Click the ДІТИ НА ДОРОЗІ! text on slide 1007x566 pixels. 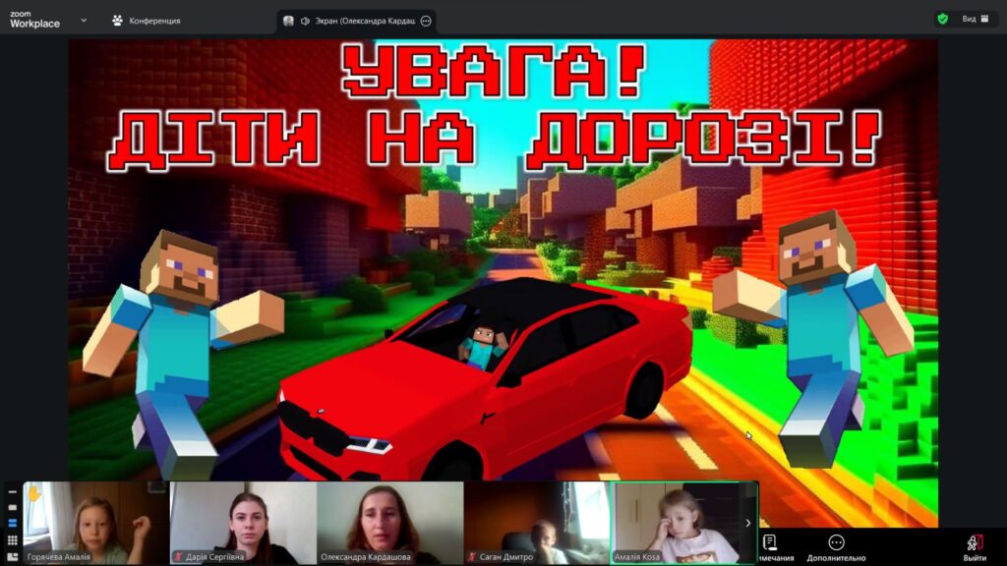pyautogui.click(x=494, y=140)
